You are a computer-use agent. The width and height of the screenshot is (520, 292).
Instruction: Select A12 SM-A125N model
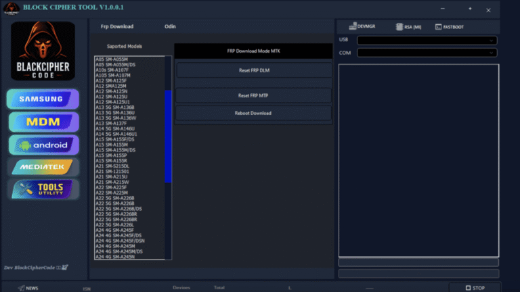pyautogui.click(x=112, y=91)
